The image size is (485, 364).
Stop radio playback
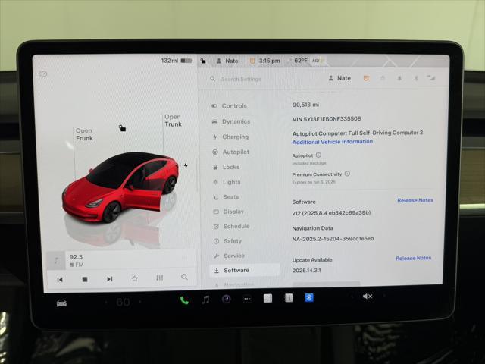pyautogui.click(x=85, y=279)
